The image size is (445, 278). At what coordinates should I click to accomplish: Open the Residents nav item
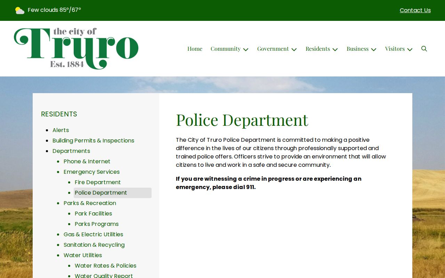pos(318,49)
